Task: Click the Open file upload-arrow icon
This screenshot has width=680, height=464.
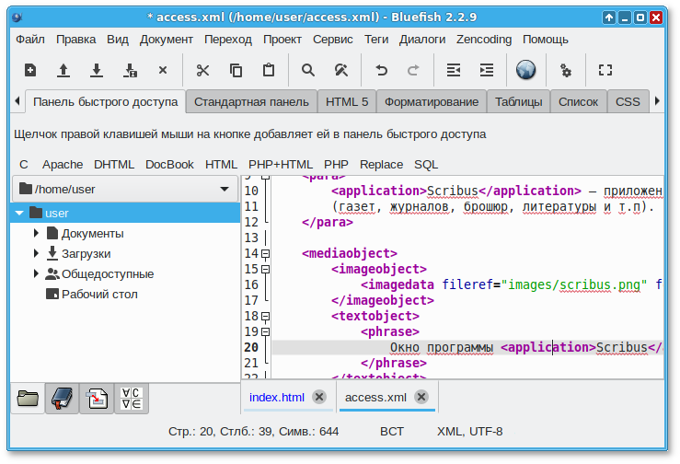Action: [63, 70]
